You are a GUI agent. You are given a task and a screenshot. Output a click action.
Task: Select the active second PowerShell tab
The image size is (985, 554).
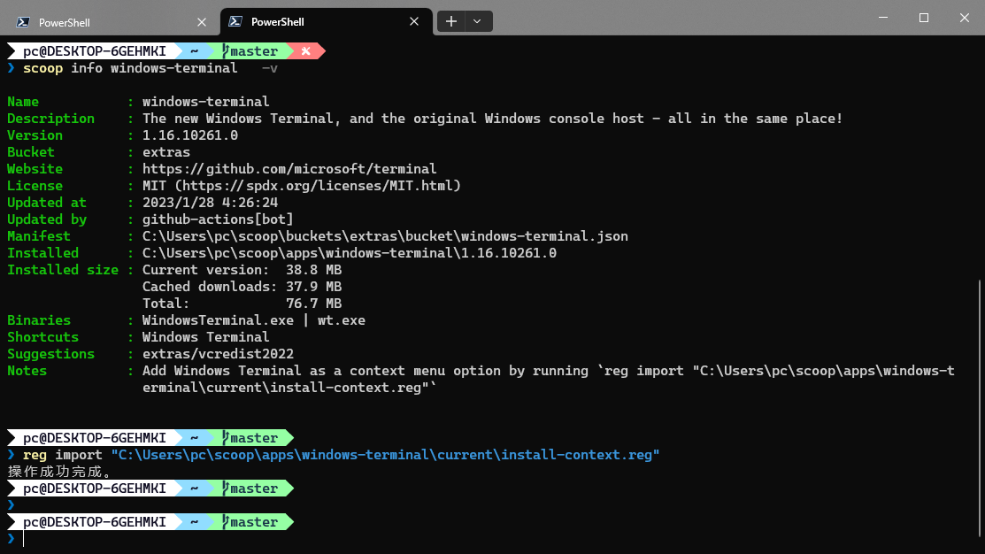(x=327, y=22)
